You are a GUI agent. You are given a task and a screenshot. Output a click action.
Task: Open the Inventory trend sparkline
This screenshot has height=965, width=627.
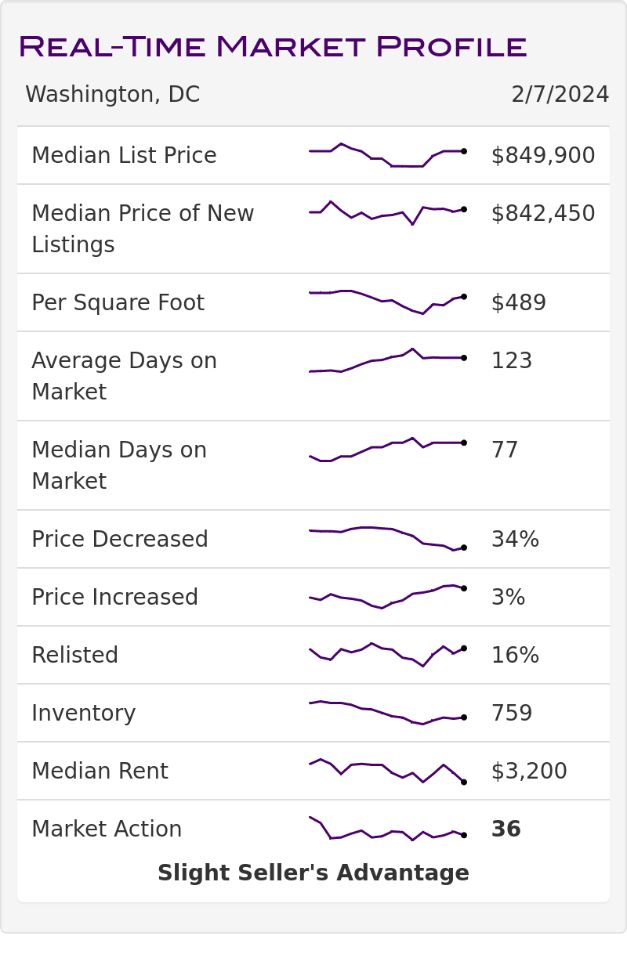387,713
